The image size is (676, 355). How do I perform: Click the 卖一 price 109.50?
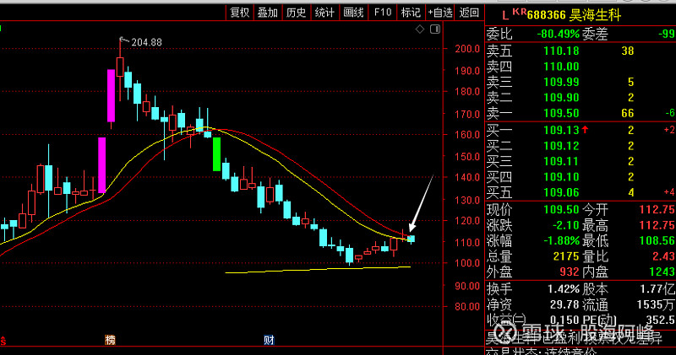click(x=561, y=113)
